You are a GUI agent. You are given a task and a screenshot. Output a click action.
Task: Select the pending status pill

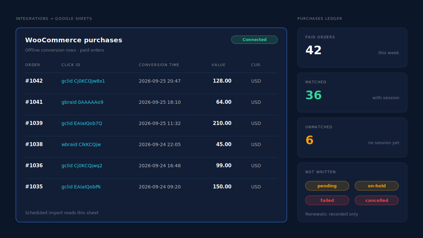327,186
